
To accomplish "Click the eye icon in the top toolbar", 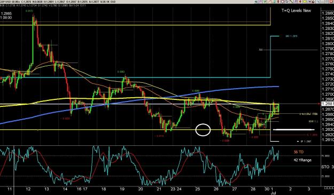I will click(x=256, y=2).
